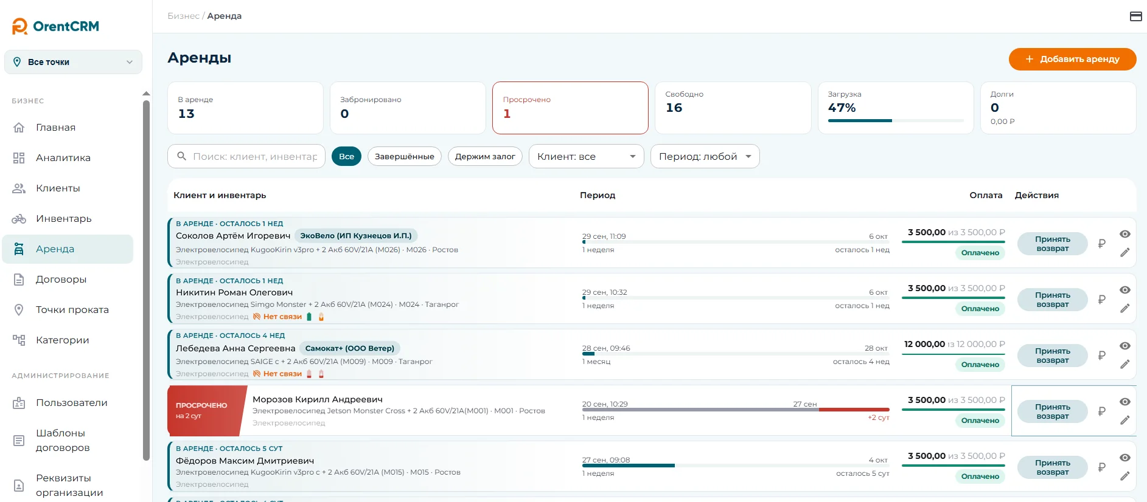Click the search magnifier icon
This screenshot has height=502, width=1147.
181,156
